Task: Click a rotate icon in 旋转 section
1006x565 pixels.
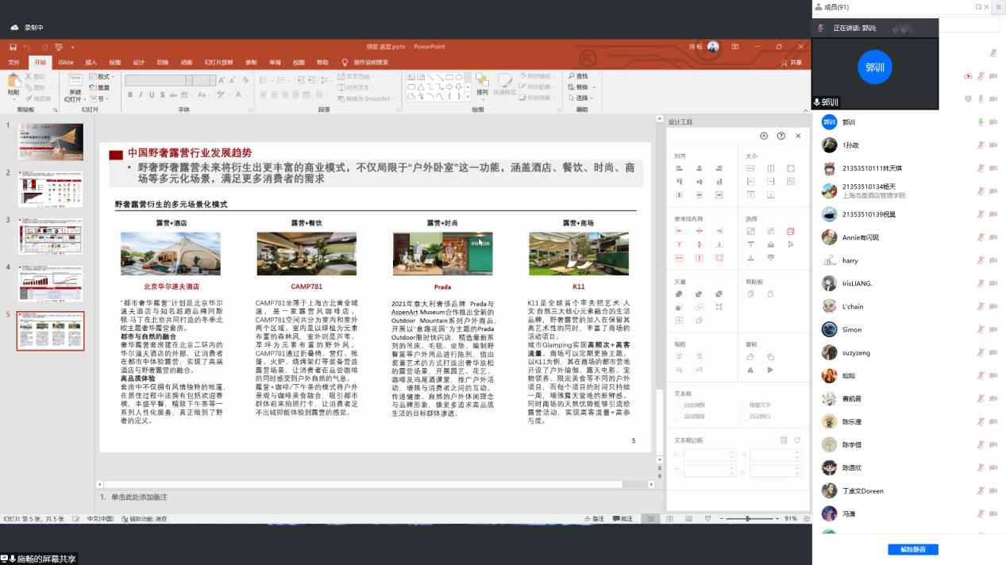Action: tap(750, 356)
